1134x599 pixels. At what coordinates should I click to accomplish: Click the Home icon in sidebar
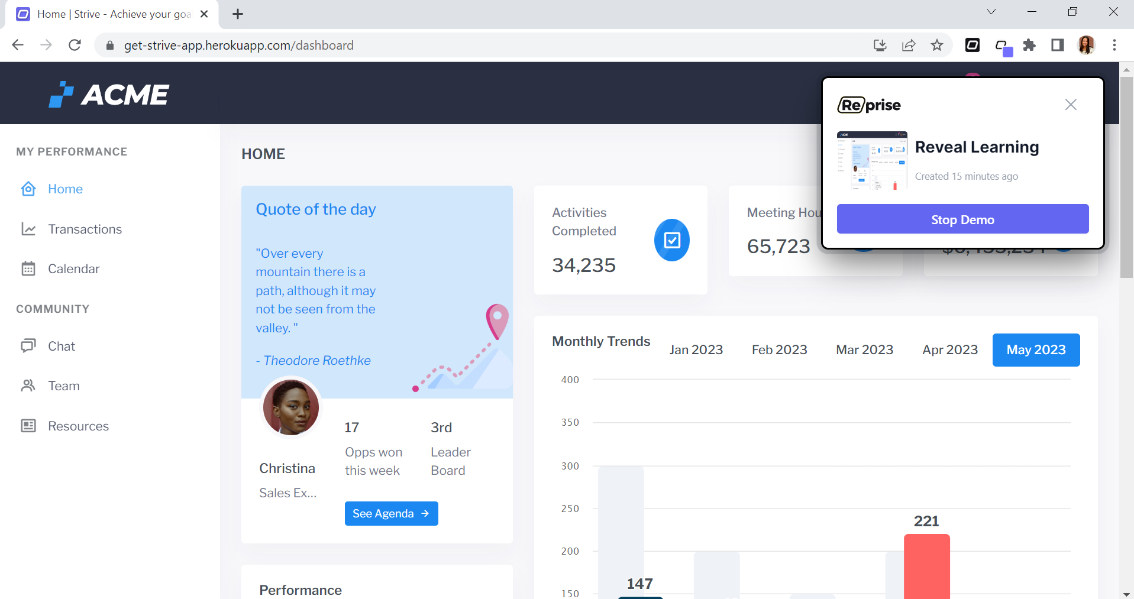(28, 189)
